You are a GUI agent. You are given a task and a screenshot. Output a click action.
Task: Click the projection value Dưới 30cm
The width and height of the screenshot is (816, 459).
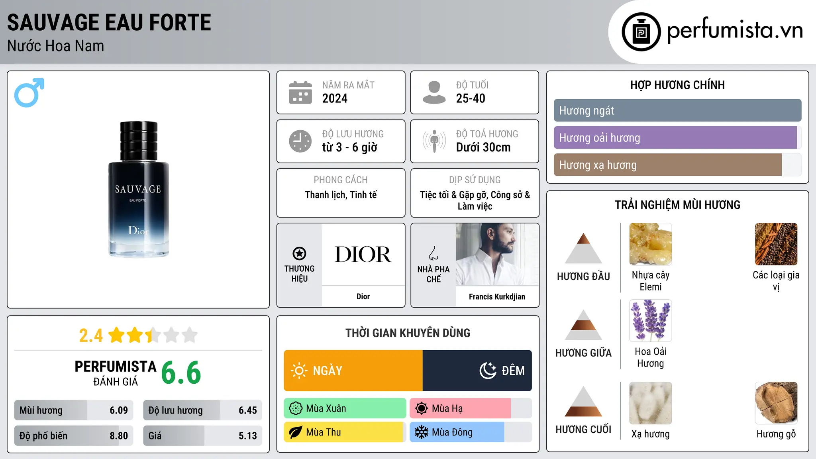[x=483, y=147]
